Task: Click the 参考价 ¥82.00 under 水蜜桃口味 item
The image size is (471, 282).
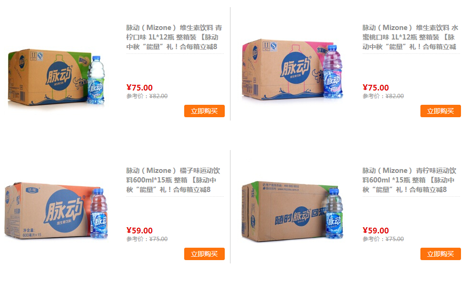Action: click(383, 96)
